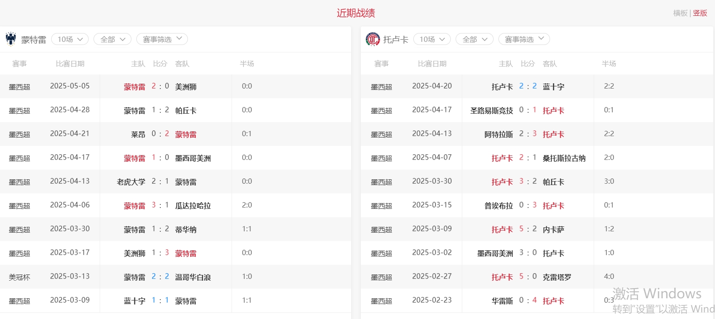Viewport: 715px width, 319px height.
Task: Switch to 竖版 vertical layout
Action: point(700,13)
